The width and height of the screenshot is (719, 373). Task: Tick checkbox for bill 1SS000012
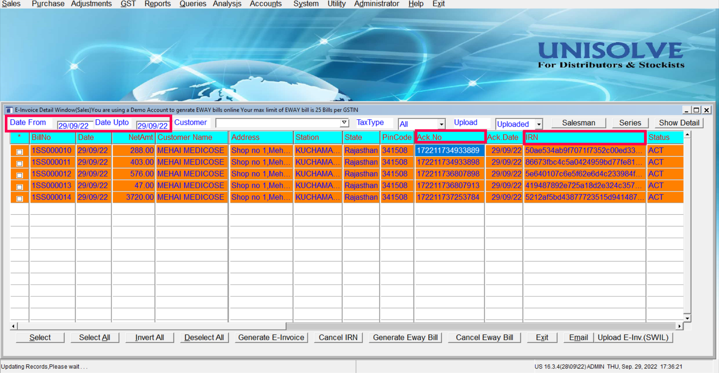pos(19,175)
